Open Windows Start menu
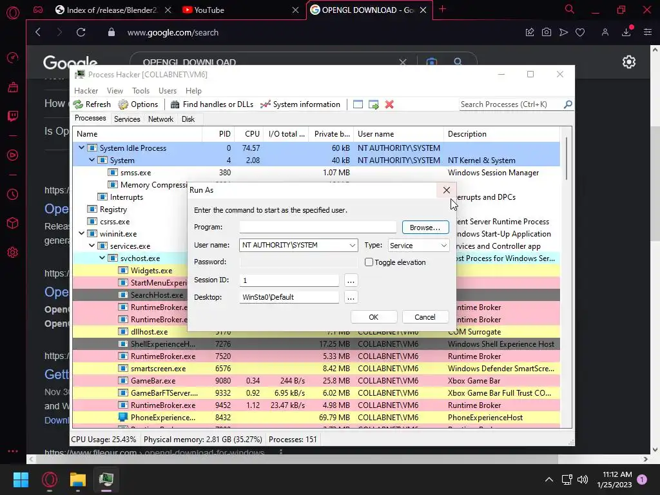 coord(21,480)
